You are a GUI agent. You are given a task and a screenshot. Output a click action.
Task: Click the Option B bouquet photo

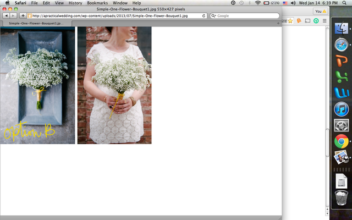(x=37, y=85)
